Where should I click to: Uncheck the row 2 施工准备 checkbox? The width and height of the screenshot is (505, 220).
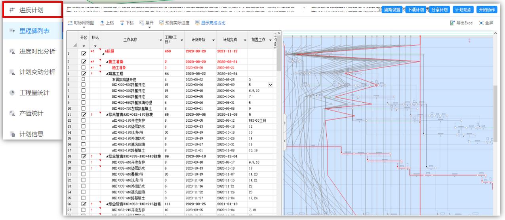pos(83,62)
